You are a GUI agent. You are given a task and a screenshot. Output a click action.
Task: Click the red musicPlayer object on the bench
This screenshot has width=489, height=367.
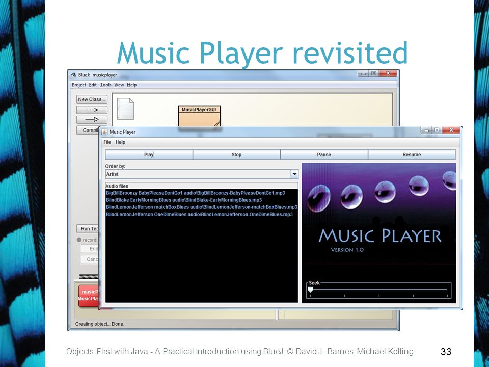pyautogui.click(x=89, y=296)
